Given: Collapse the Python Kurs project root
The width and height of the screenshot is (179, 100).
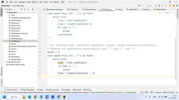Looking at the screenshot, I should [4, 12].
